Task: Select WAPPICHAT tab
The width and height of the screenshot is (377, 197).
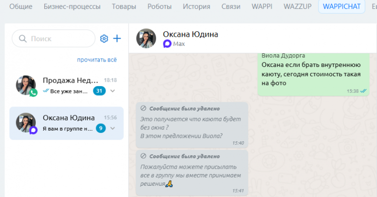Action: coord(342,6)
